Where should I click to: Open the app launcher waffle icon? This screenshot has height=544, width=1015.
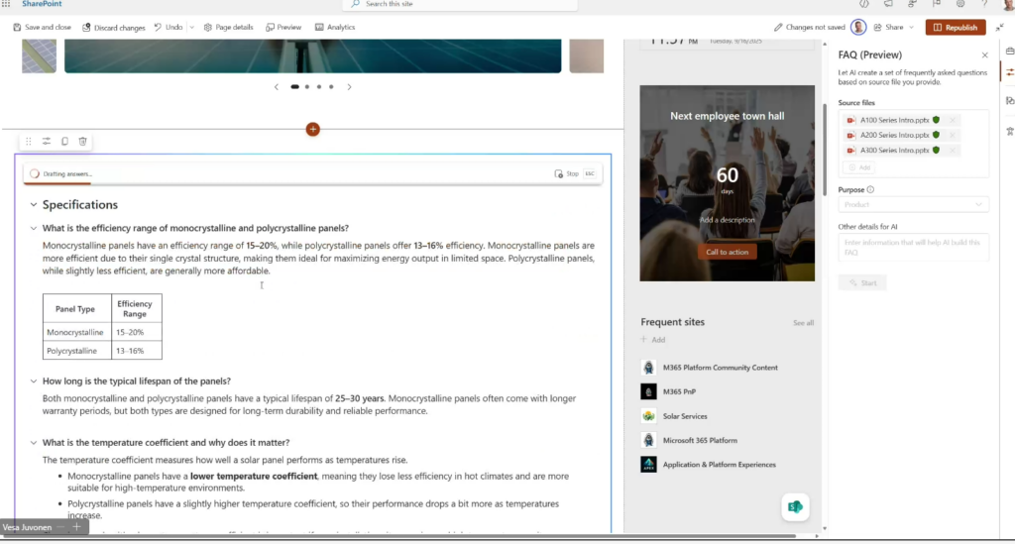[6, 4]
